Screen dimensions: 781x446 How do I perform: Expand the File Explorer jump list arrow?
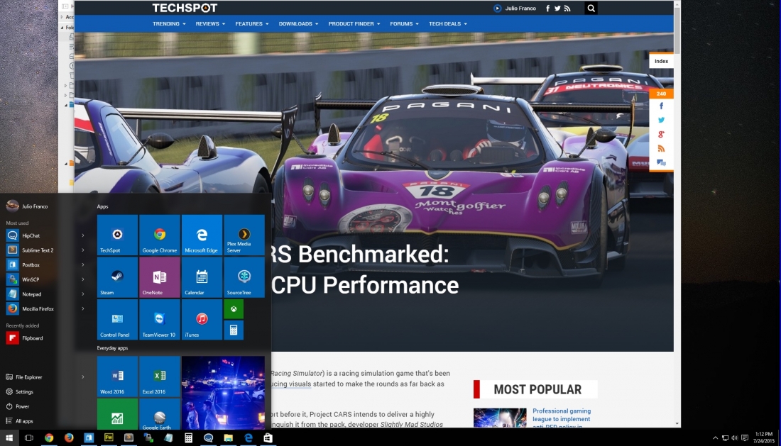pos(83,377)
